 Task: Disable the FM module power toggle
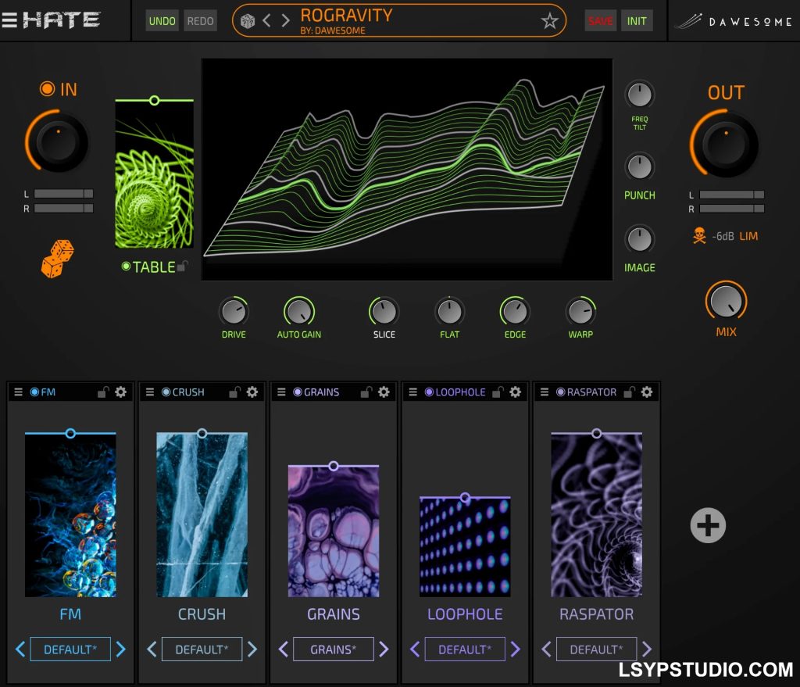pos(34,392)
